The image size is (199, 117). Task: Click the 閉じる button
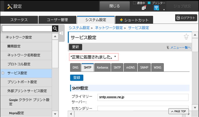tap(115, 6)
